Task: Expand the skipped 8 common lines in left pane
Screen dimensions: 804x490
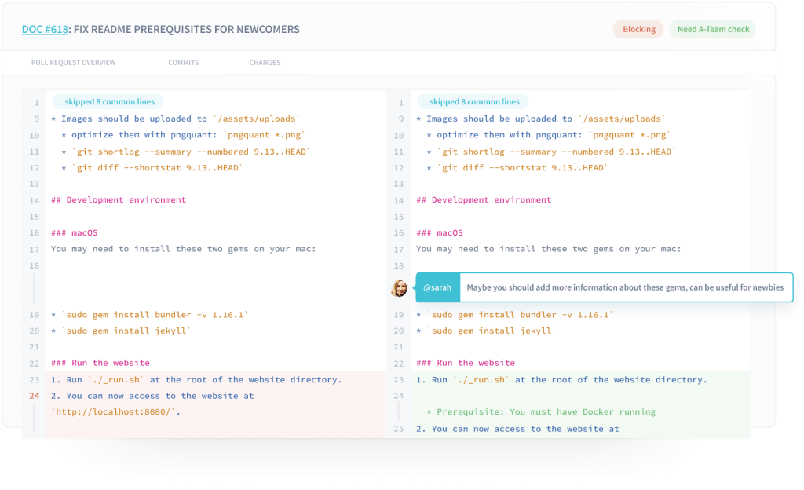Action: (108, 101)
